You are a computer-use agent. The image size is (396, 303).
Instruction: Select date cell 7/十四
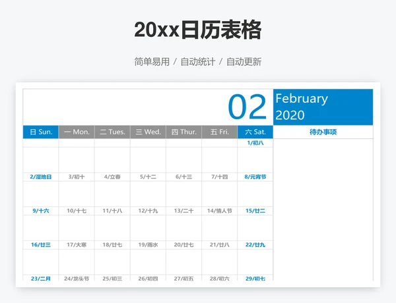pyautogui.click(x=220, y=177)
